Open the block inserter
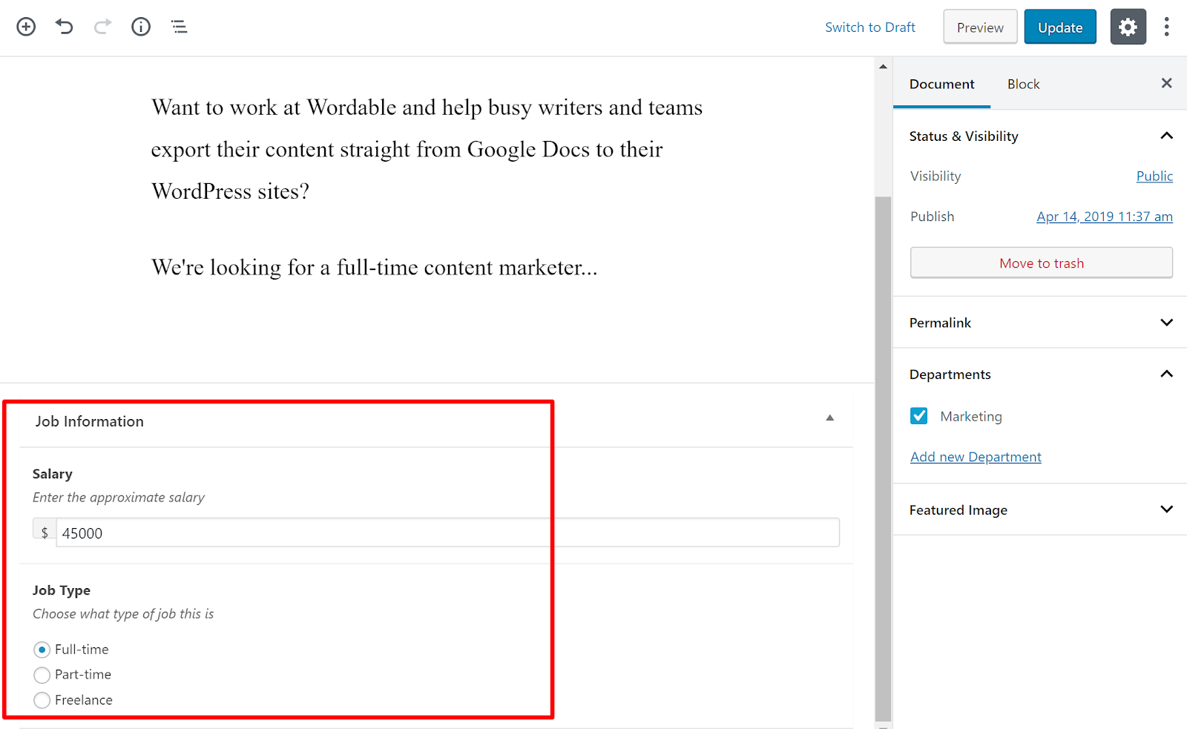The image size is (1187, 729). 25,26
